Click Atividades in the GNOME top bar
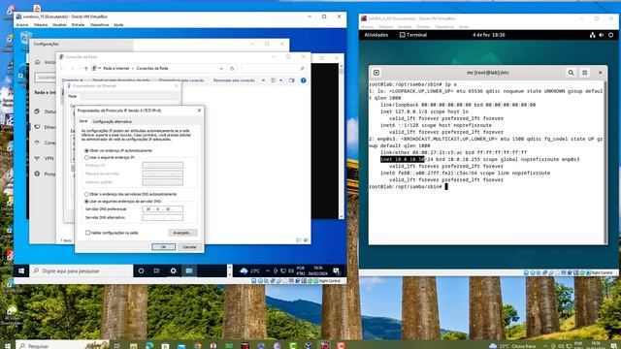621x349 pixels. (376, 35)
